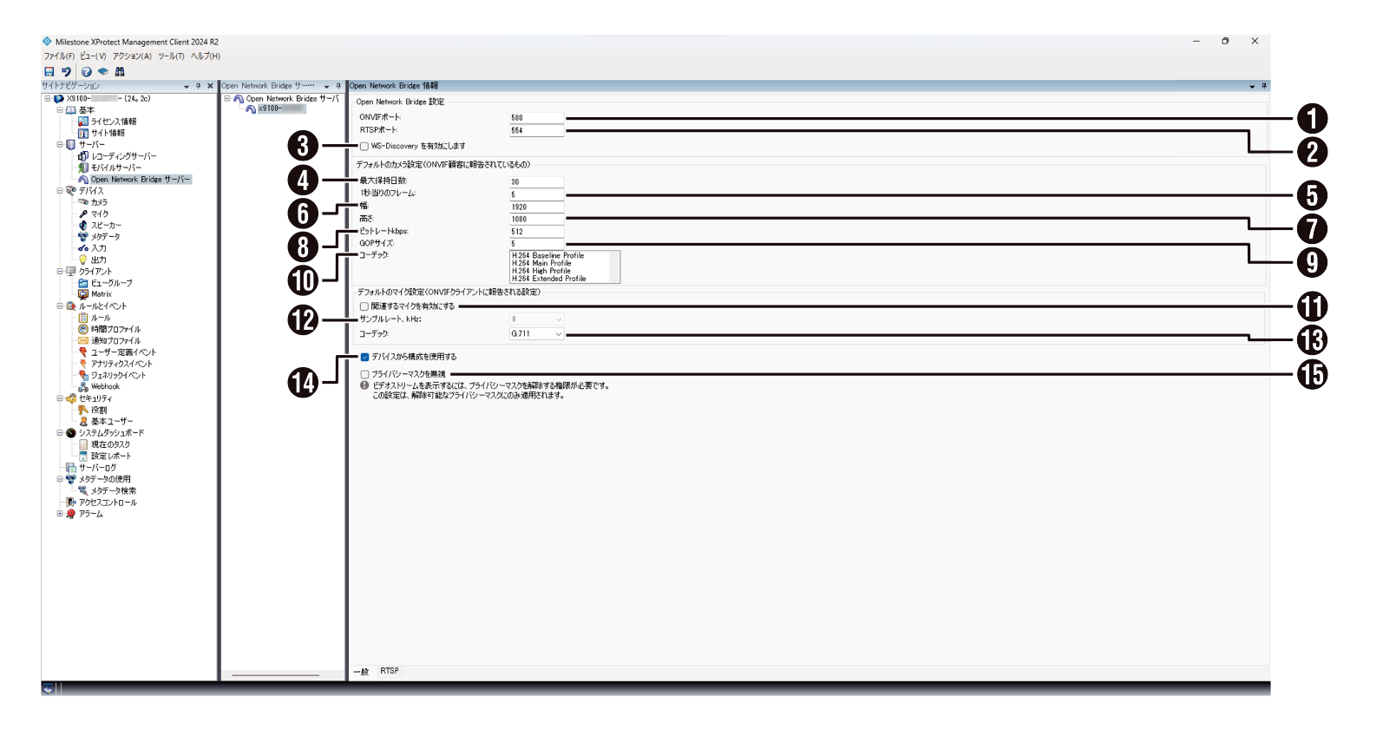Click the 入力 input icon

pyautogui.click(x=83, y=248)
